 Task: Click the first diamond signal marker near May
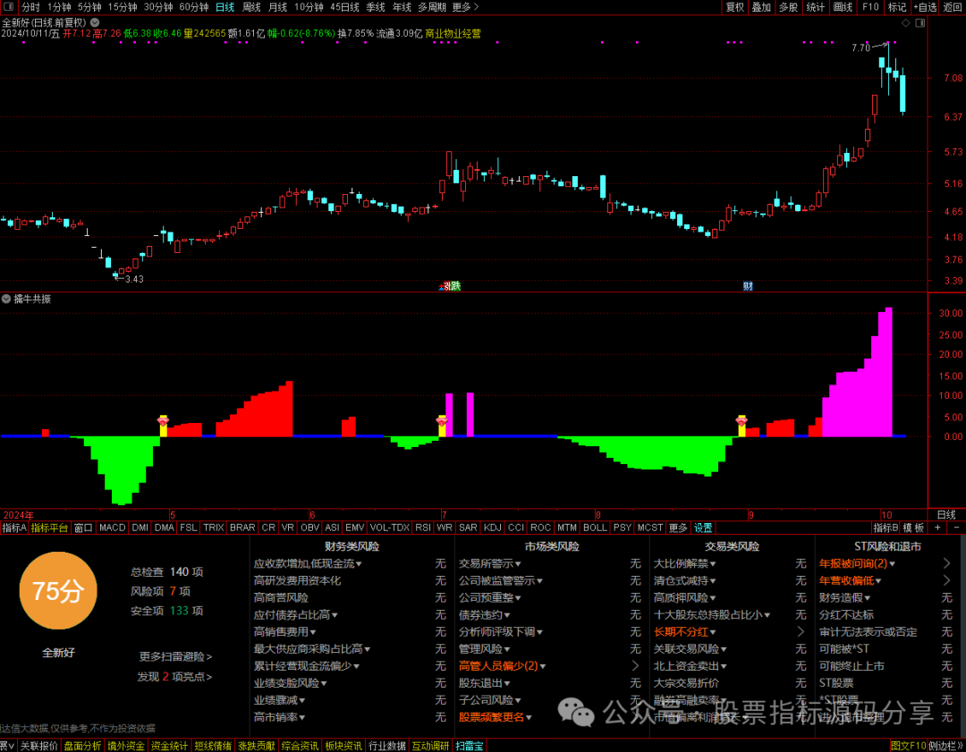pos(164,420)
